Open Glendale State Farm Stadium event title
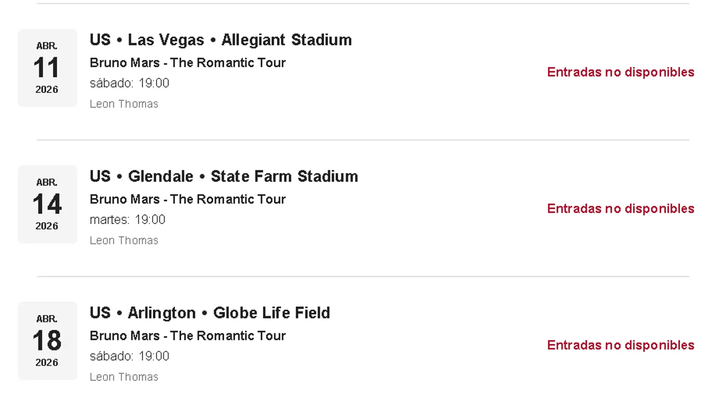726x408 pixels. pos(224,176)
